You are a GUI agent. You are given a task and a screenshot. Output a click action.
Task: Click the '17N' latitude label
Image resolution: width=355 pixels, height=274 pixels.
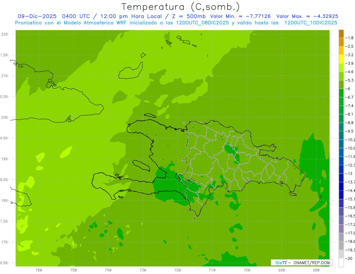coord(4,242)
